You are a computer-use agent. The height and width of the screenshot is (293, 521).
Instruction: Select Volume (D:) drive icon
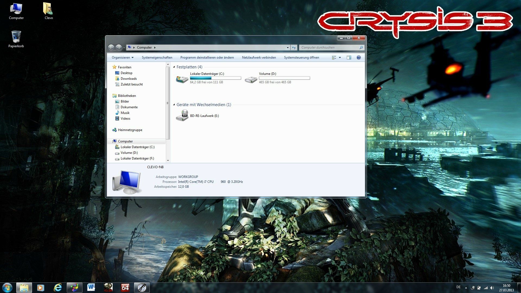coord(251,79)
